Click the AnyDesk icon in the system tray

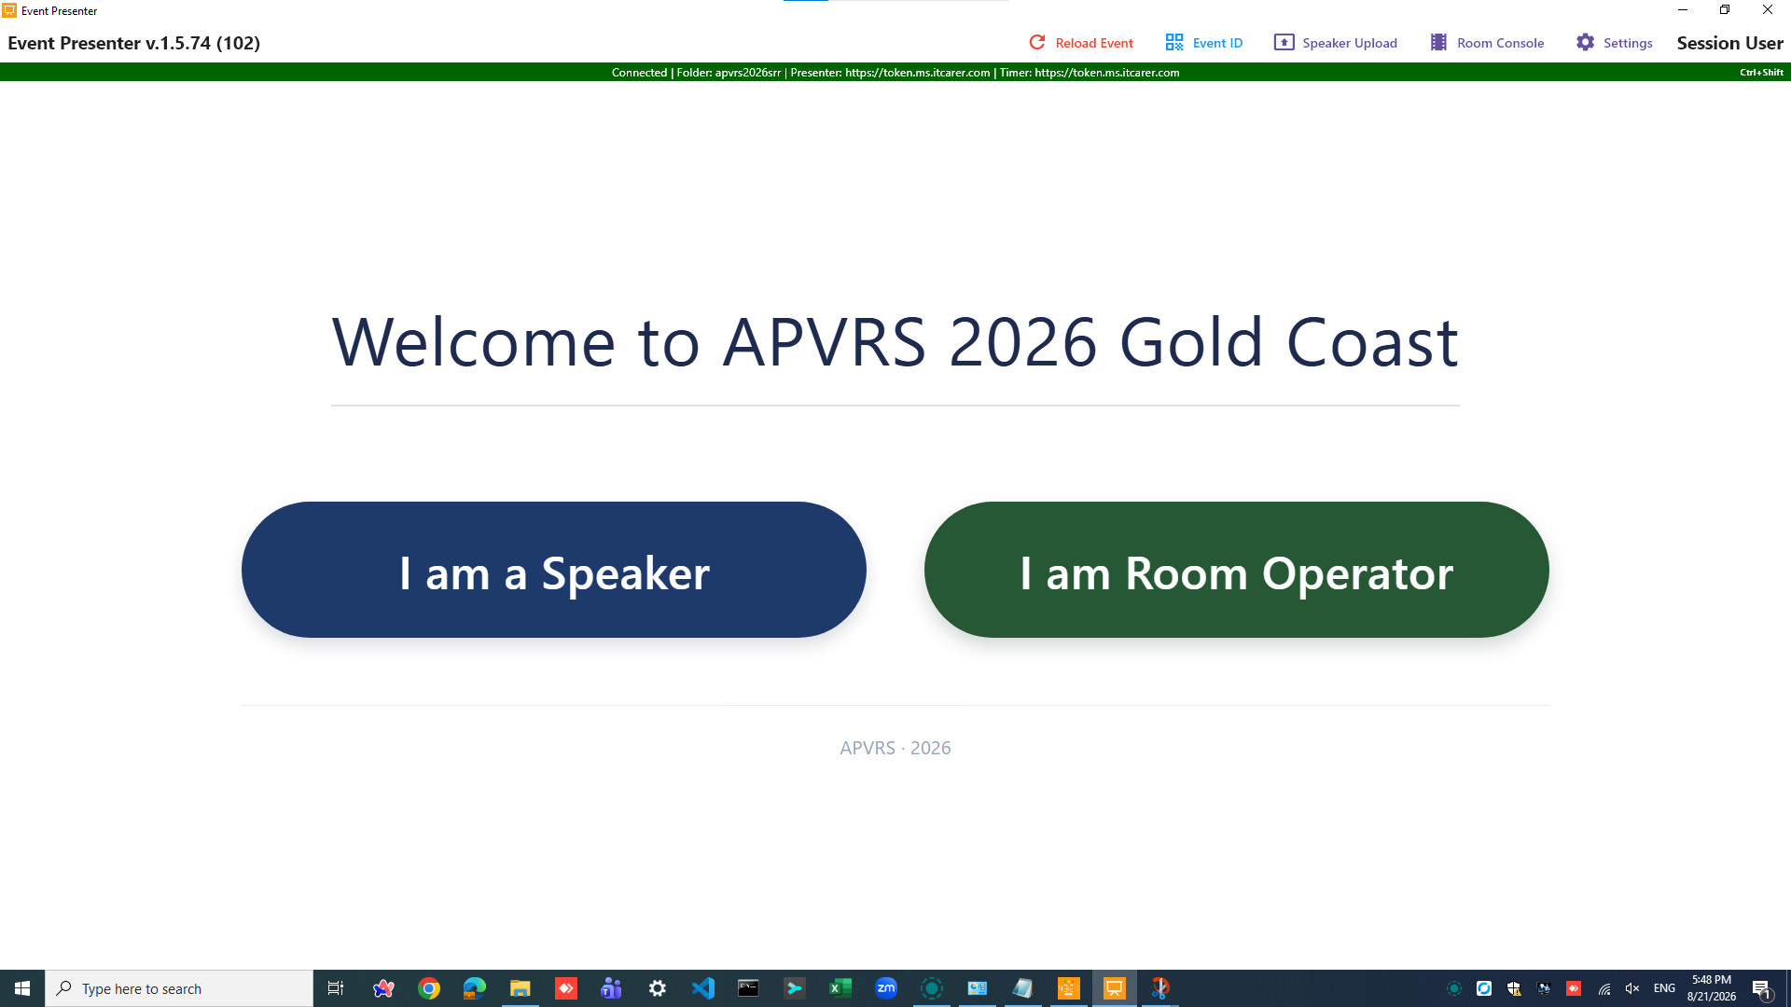(1574, 988)
